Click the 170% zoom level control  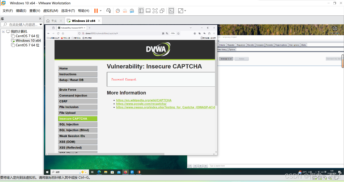(172, 33)
